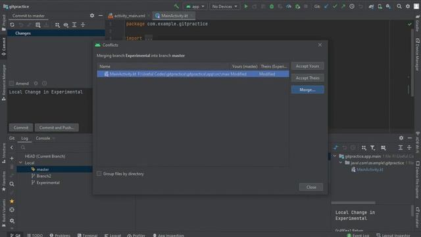Viewport: 421px width, 237px height.
Task: Expand all in commit details toolbar
Action: pos(401,147)
